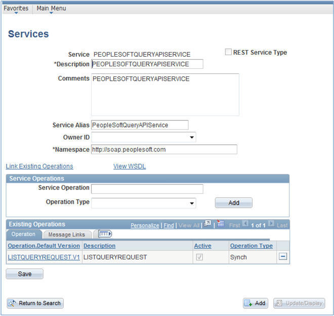Enable the REST Service Type checkbox
Viewport: 334px width, 316px height.
228,52
